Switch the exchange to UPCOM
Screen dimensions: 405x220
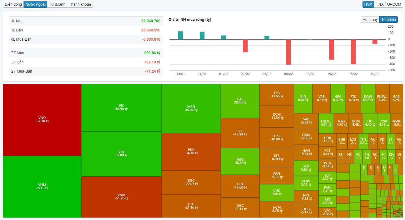394,4
